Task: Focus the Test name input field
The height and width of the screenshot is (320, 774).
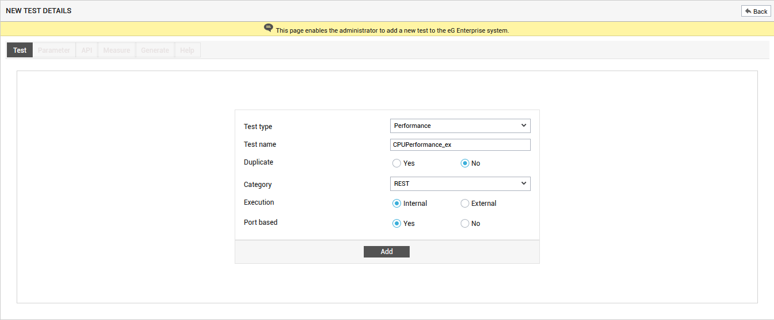Action: click(x=460, y=145)
